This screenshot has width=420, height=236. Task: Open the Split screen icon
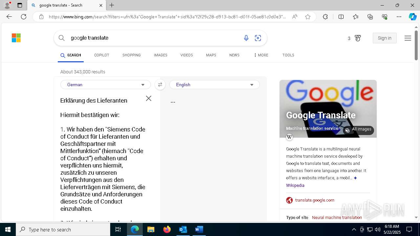click(341, 17)
